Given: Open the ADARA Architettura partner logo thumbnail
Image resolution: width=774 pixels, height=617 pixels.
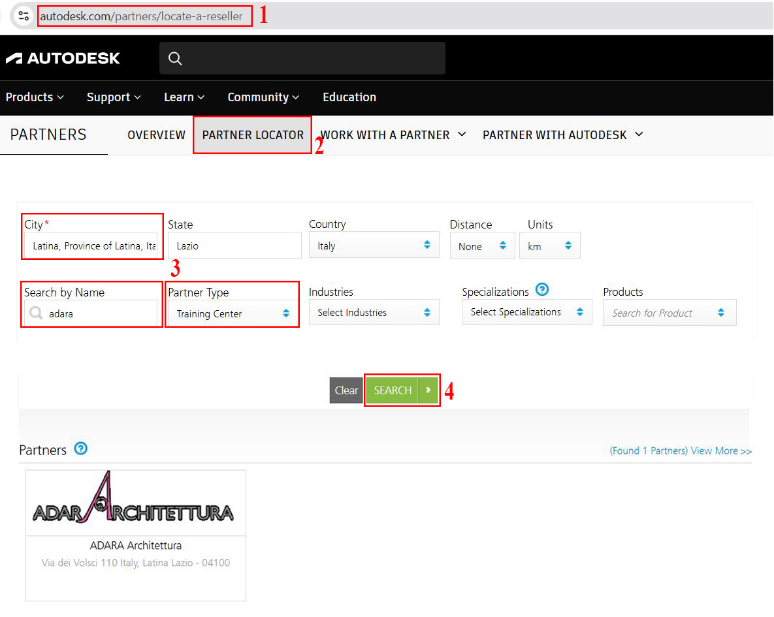Looking at the screenshot, I should pyautogui.click(x=136, y=503).
